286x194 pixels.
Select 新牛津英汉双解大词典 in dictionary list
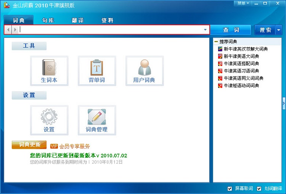tap(246, 49)
